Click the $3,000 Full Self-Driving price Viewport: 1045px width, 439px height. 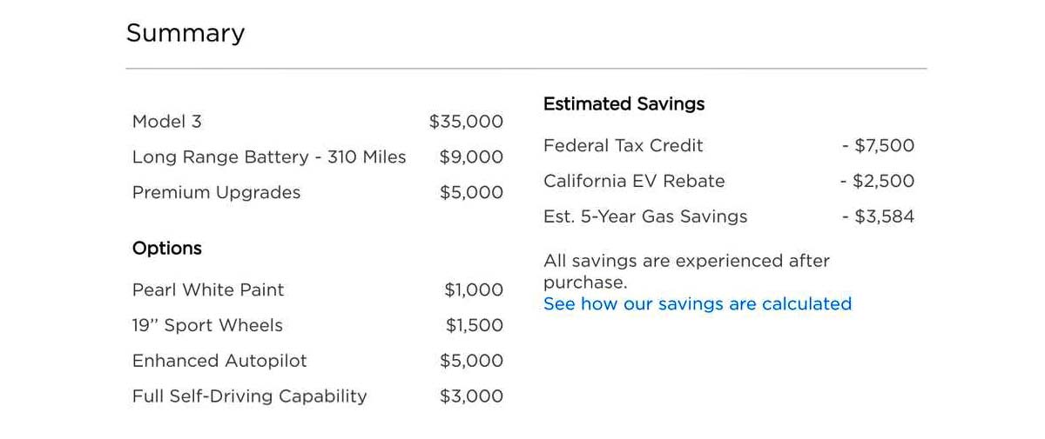point(471,396)
